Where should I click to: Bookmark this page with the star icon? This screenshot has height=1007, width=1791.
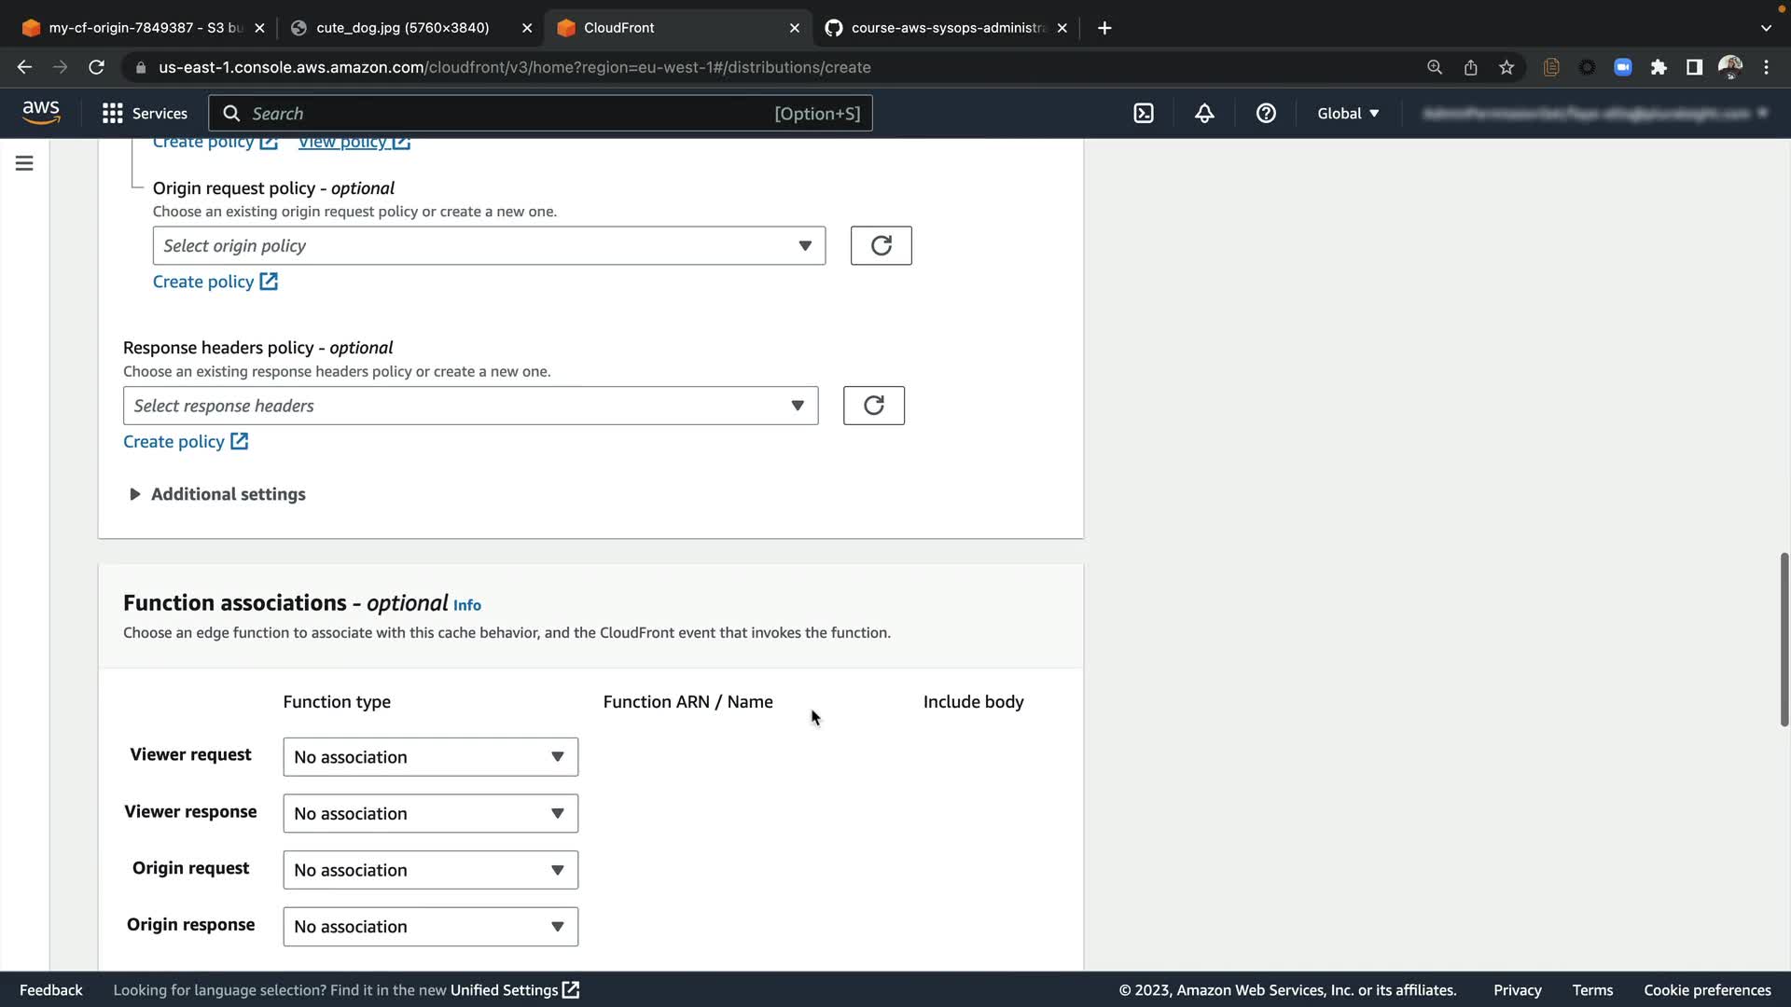pos(1506,67)
